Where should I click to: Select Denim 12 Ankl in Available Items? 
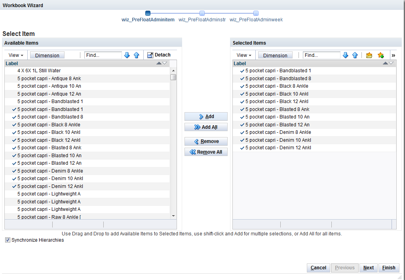coord(87,186)
